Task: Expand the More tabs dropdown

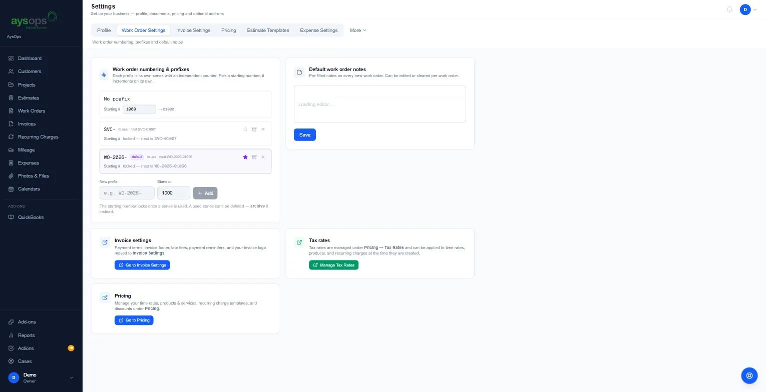Action: pyautogui.click(x=358, y=30)
